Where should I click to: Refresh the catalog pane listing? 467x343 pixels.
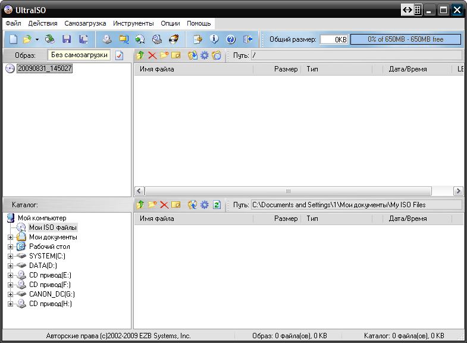[x=217, y=205]
